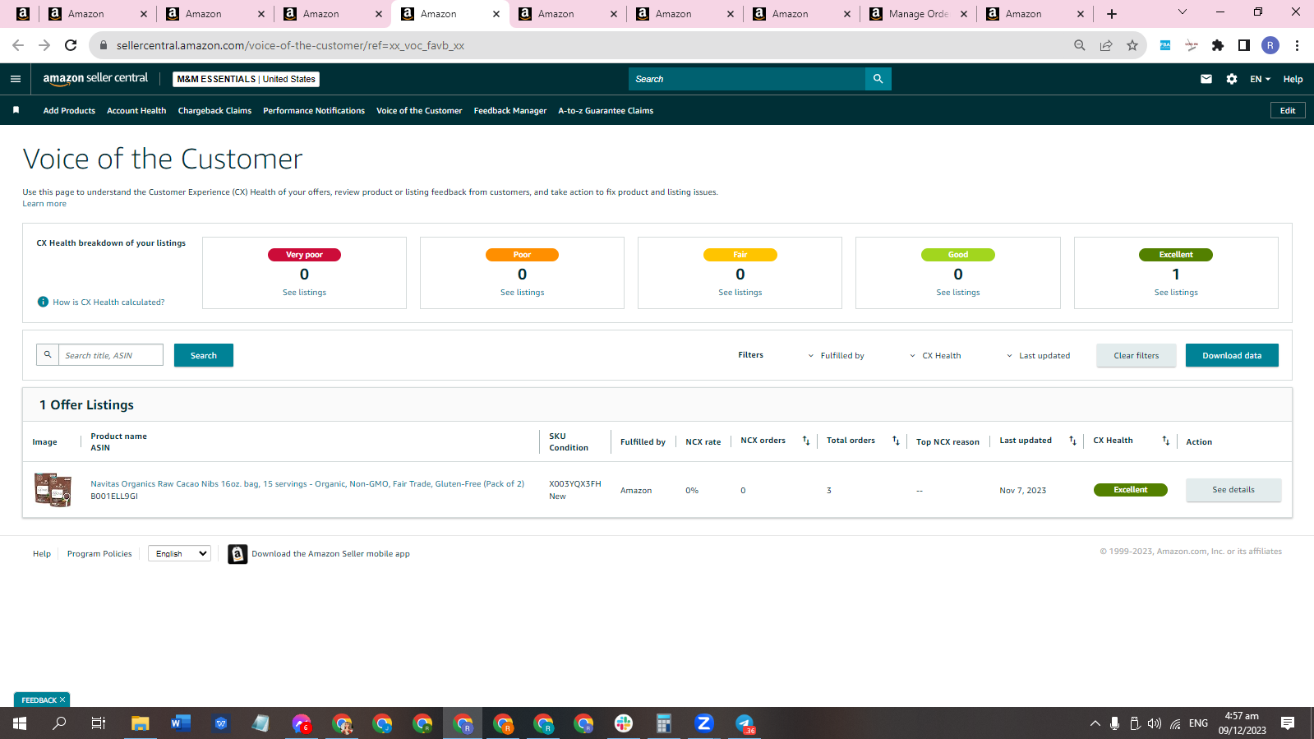Open File Explorer from taskbar
1314x739 pixels.
click(141, 723)
